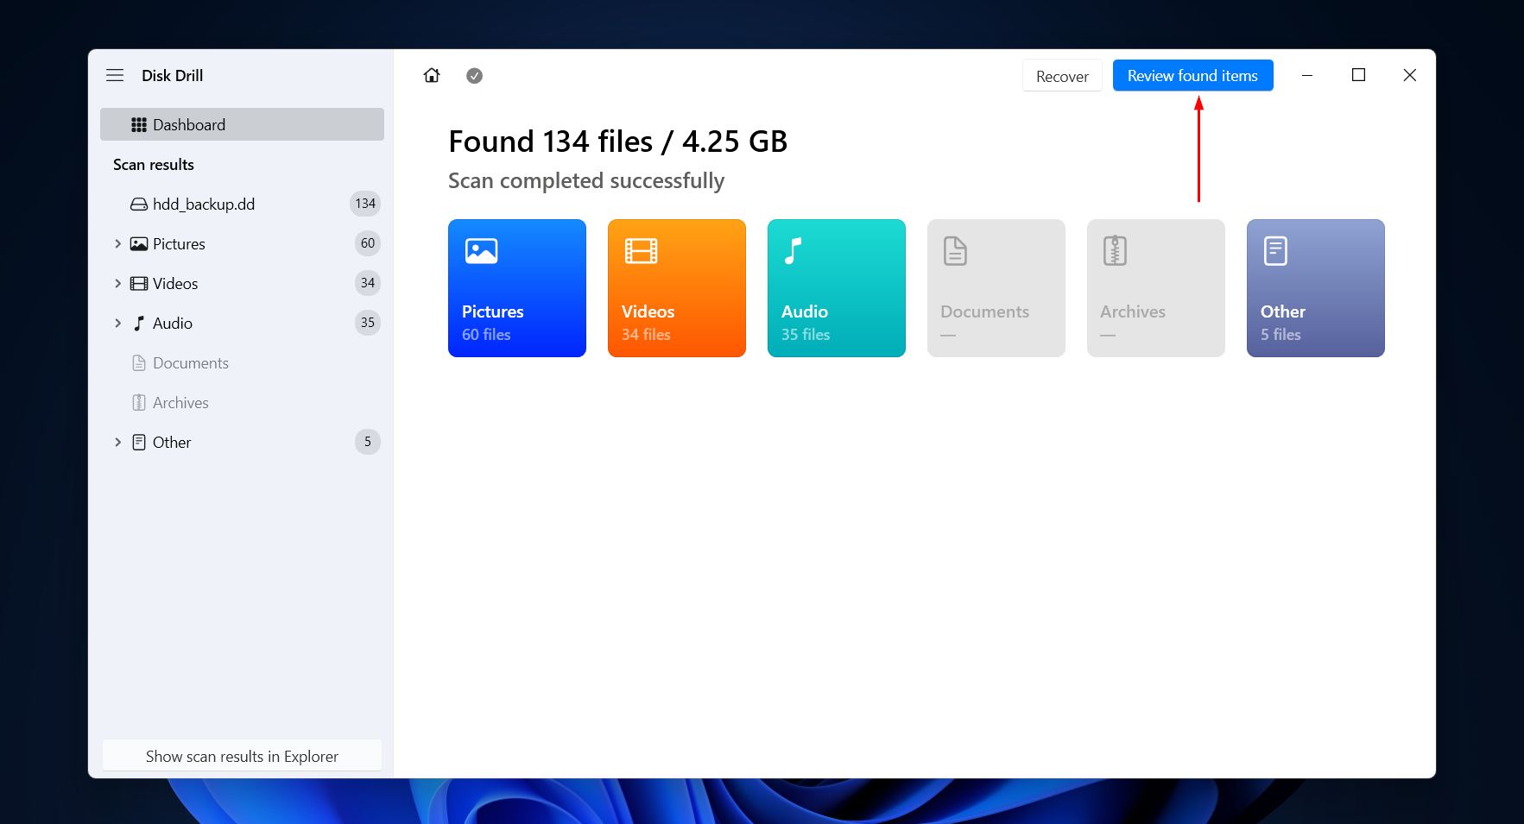The image size is (1524, 824).
Task: Expand the Audio tree node
Action: [118, 324]
